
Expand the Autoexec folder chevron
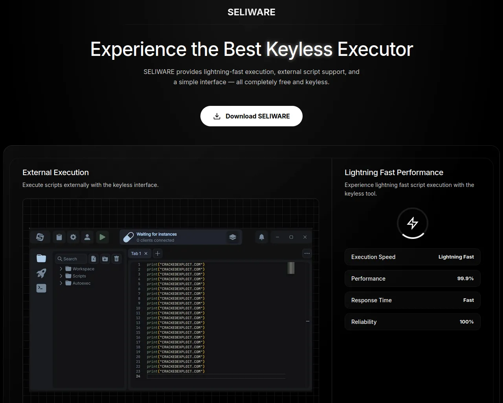tap(61, 283)
